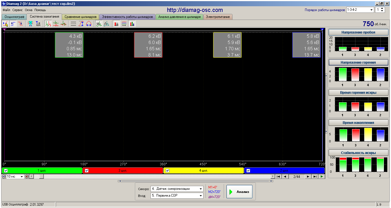Uncheck the 1 цил. green checkbox
The image size is (391, 208).
coord(6,170)
